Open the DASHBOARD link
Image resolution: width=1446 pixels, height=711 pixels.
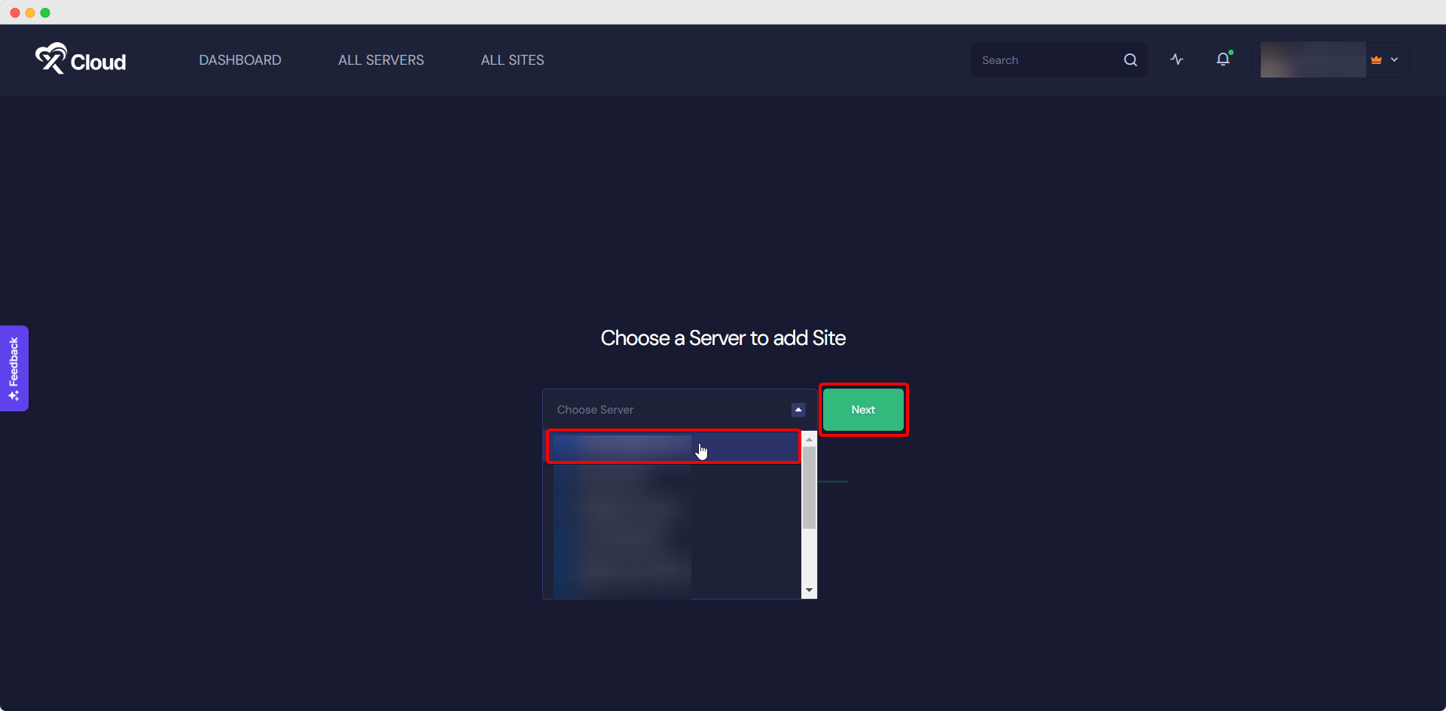point(239,60)
